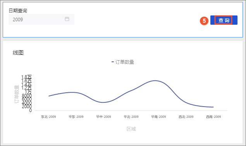Select the 西南-2009 axis label
The image size is (246, 146).
pos(213,117)
